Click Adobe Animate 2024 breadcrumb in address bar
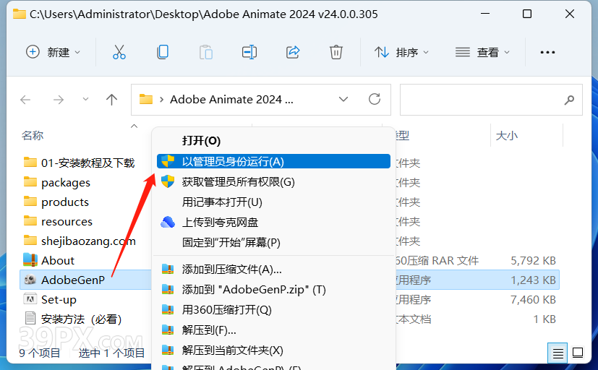This screenshot has height=370, width=598. [x=231, y=100]
